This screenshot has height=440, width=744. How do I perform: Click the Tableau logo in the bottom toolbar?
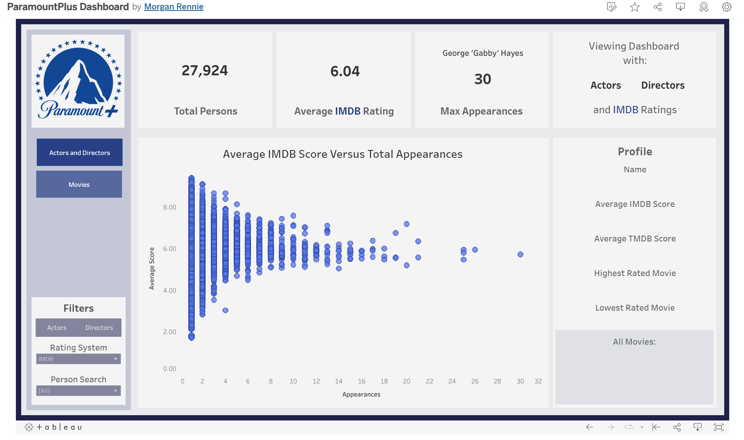[53, 427]
